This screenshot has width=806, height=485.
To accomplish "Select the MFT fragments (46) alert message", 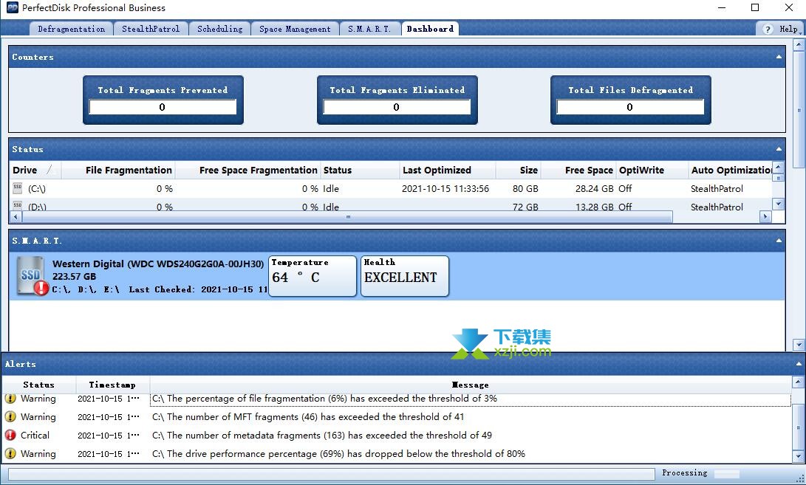I will pos(308,416).
